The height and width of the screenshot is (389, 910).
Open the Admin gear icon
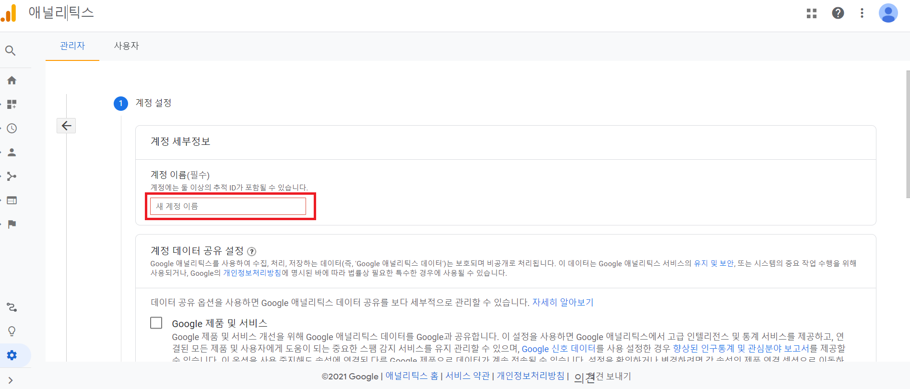coord(12,355)
